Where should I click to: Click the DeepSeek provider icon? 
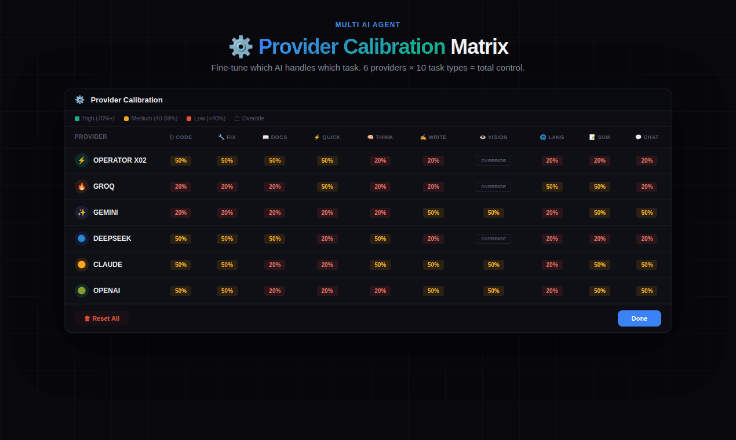[81, 239]
